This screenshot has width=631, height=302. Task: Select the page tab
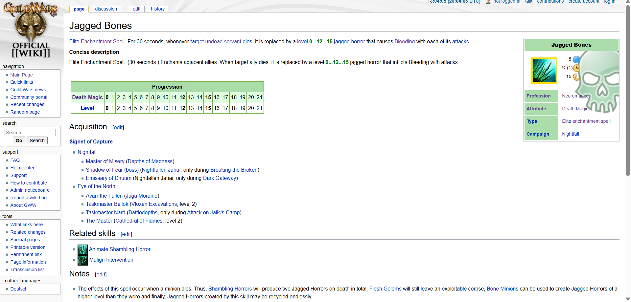pos(79,9)
